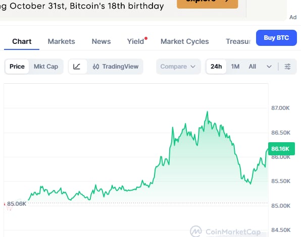Click the red Yield notification dot

coord(146,38)
